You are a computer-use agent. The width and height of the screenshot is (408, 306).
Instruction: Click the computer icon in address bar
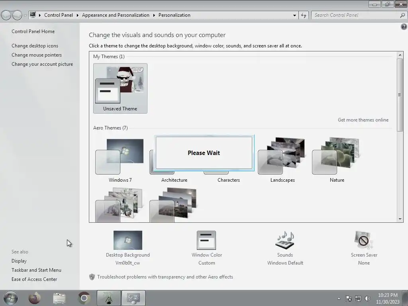pos(33,15)
